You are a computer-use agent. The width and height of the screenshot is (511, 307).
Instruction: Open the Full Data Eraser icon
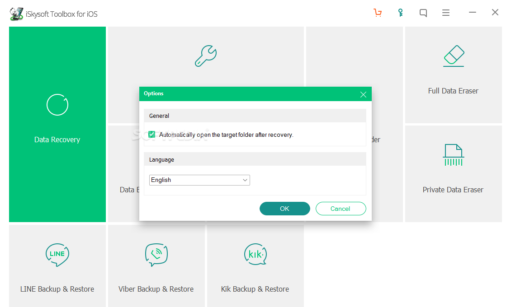[454, 56]
